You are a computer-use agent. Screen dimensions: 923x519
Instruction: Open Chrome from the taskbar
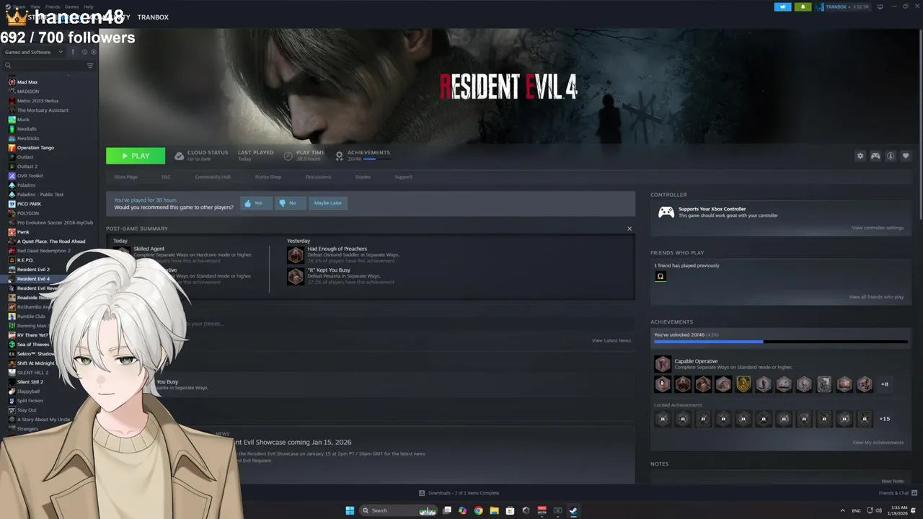click(478, 510)
